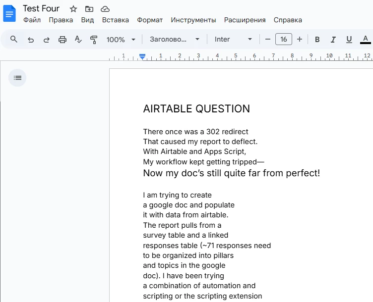Click the line 'The report pulls from a'

click(182, 225)
